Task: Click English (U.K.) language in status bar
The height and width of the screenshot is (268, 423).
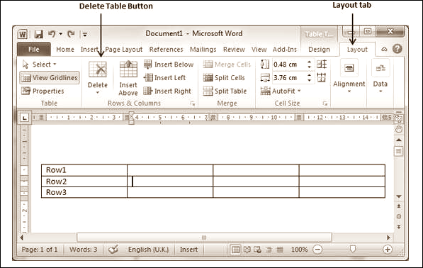Action: [148, 250]
